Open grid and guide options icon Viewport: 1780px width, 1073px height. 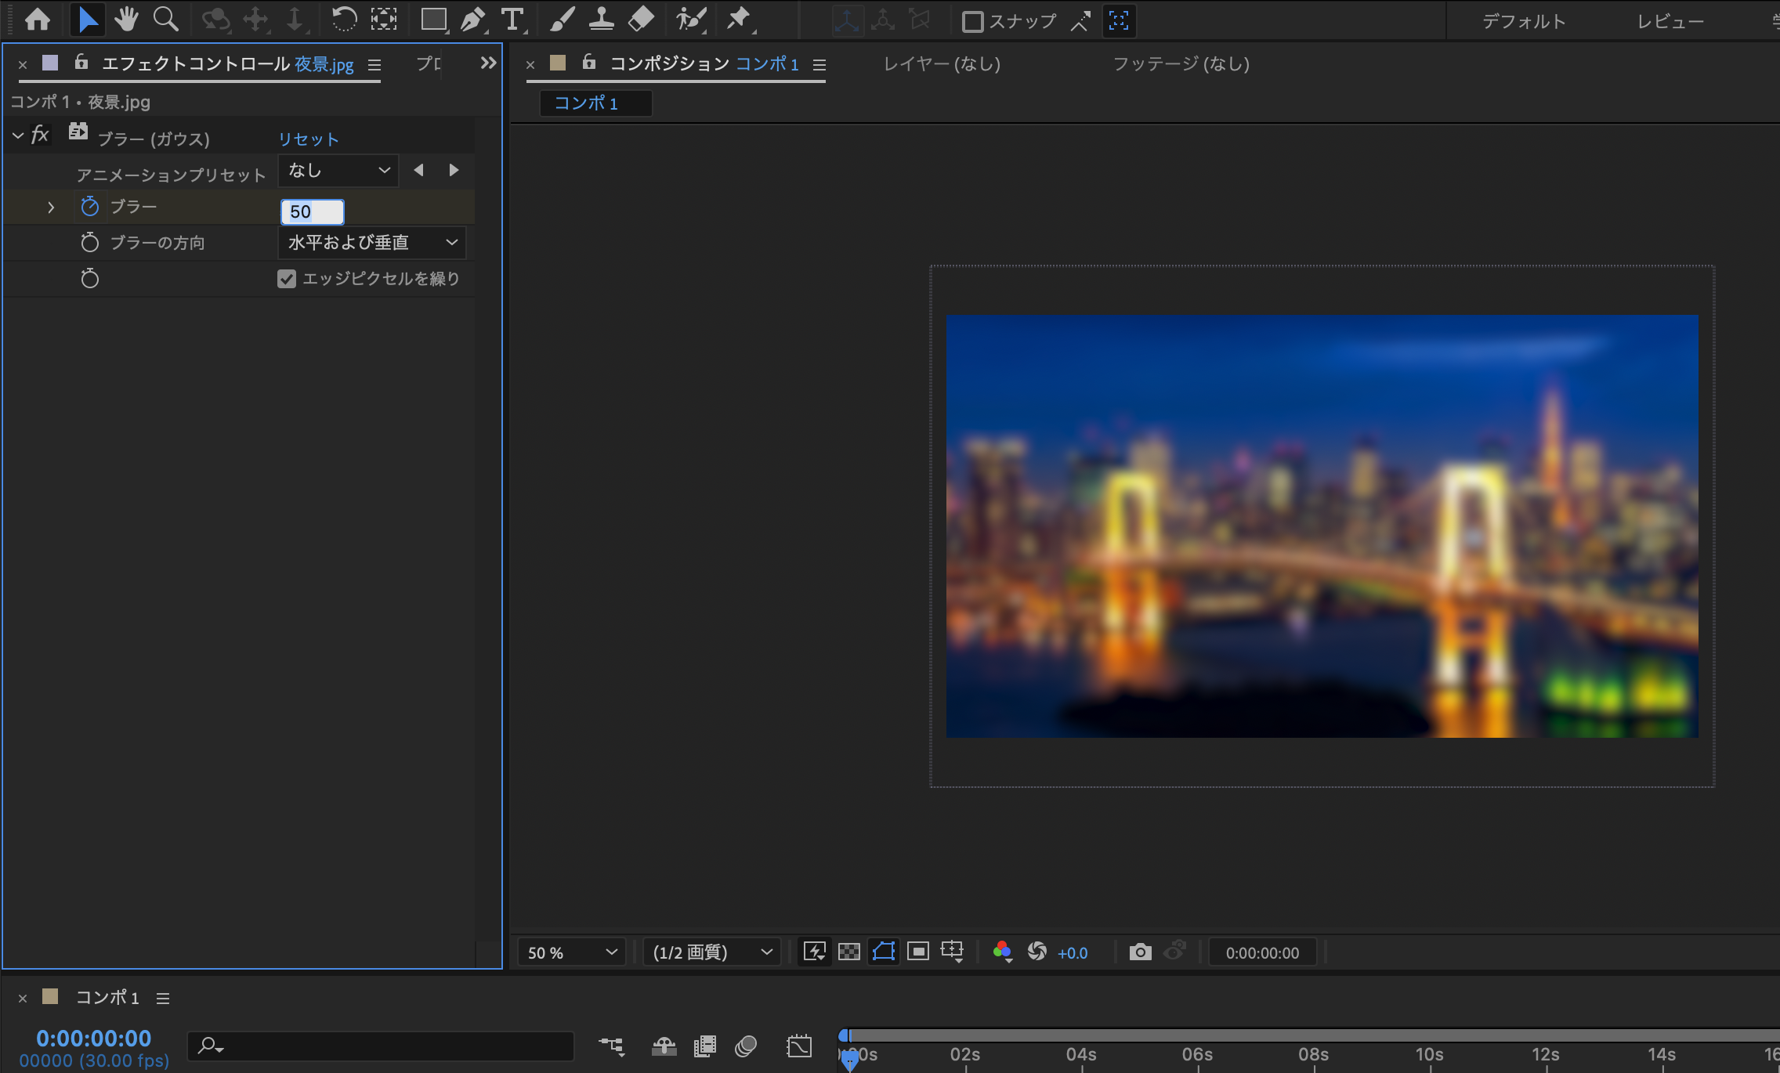[x=953, y=952]
